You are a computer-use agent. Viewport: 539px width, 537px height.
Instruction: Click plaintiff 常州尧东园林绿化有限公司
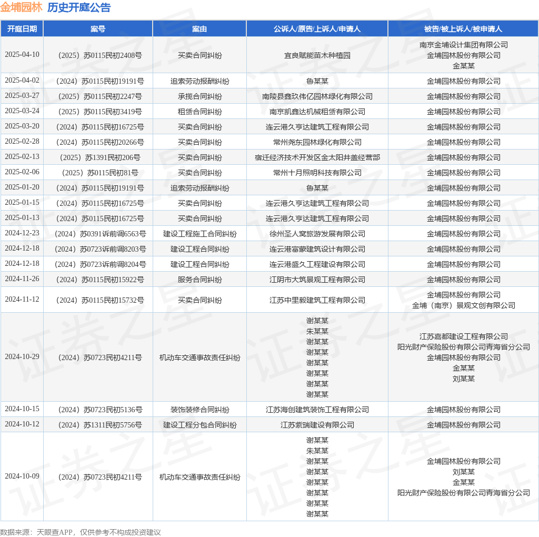[317, 142]
